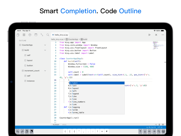Paste with the keyboard bar paste icon

32,131
